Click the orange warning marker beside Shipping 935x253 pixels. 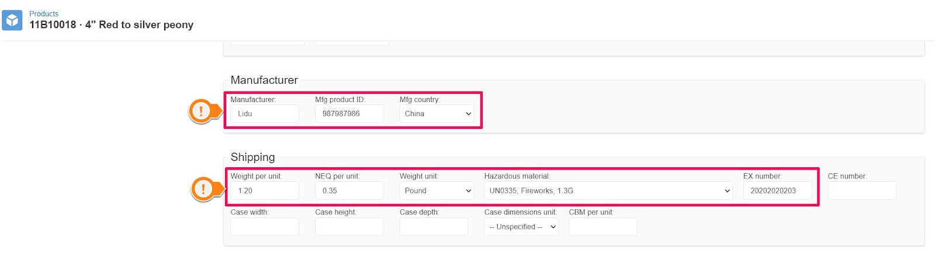[207, 189]
